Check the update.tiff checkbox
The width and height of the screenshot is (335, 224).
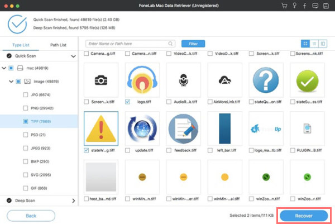tap(127, 150)
